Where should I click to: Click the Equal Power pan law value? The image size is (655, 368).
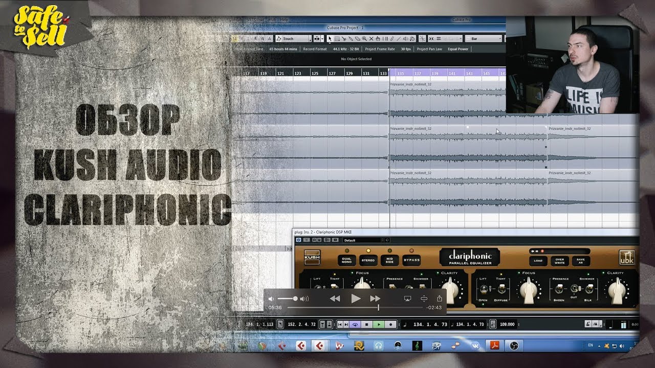pyautogui.click(x=458, y=49)
